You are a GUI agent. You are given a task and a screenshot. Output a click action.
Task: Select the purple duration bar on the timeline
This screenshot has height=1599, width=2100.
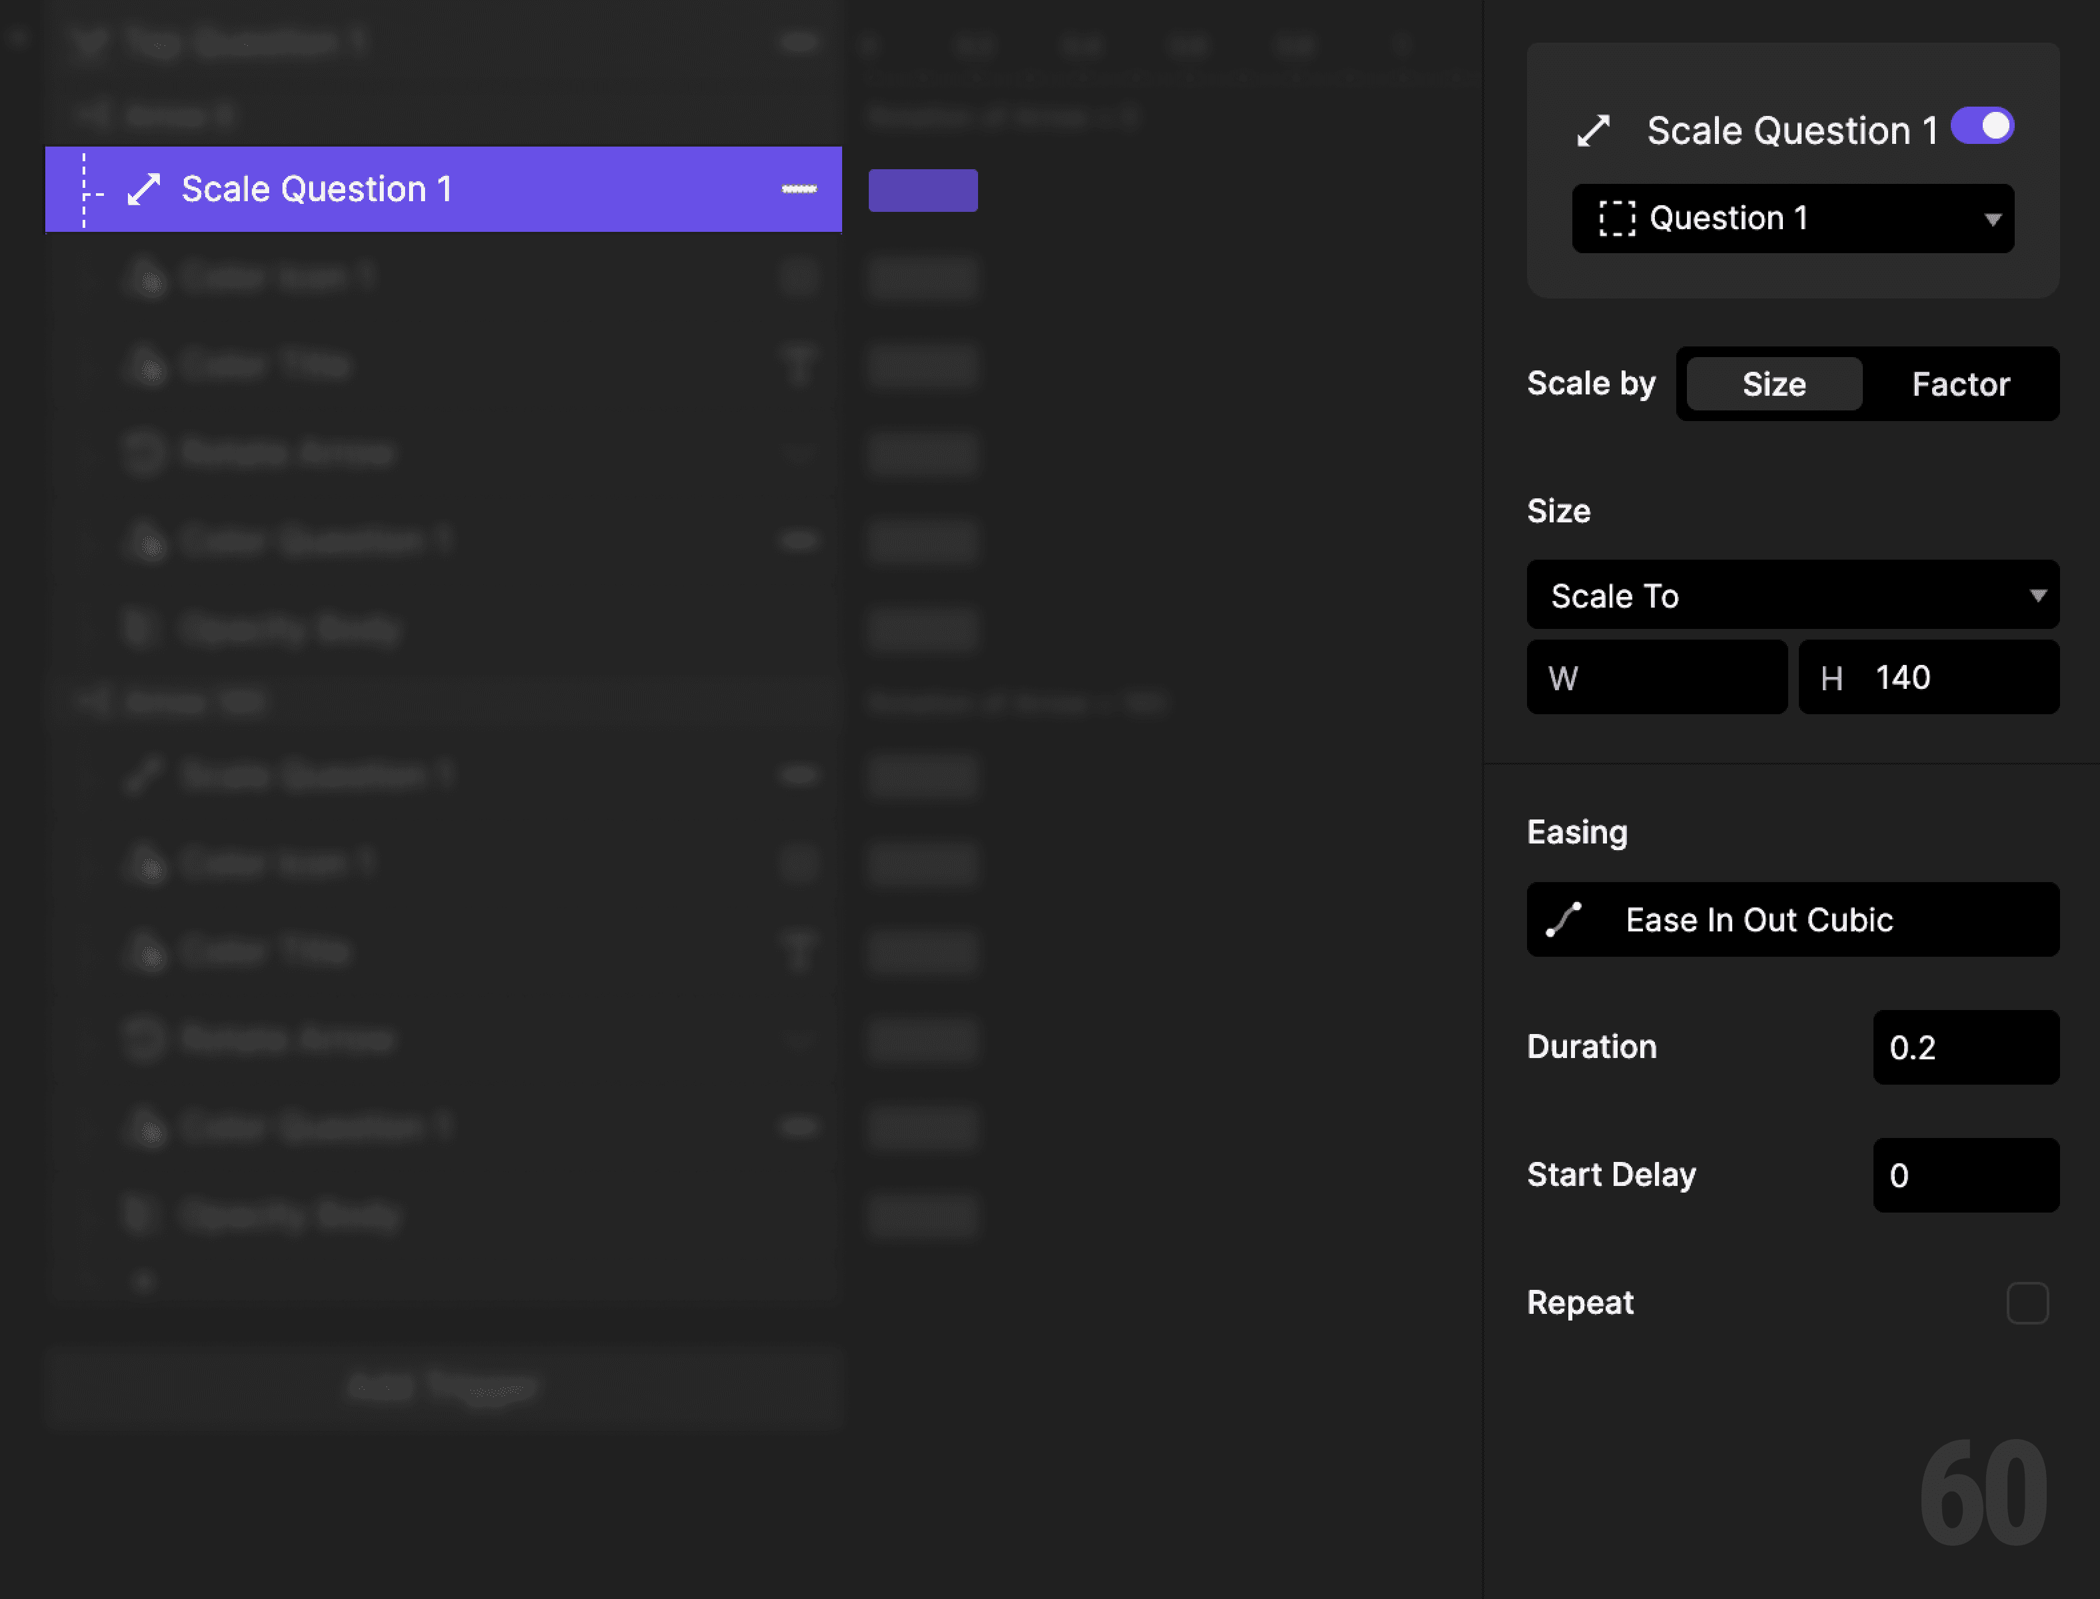click(922, 189)
